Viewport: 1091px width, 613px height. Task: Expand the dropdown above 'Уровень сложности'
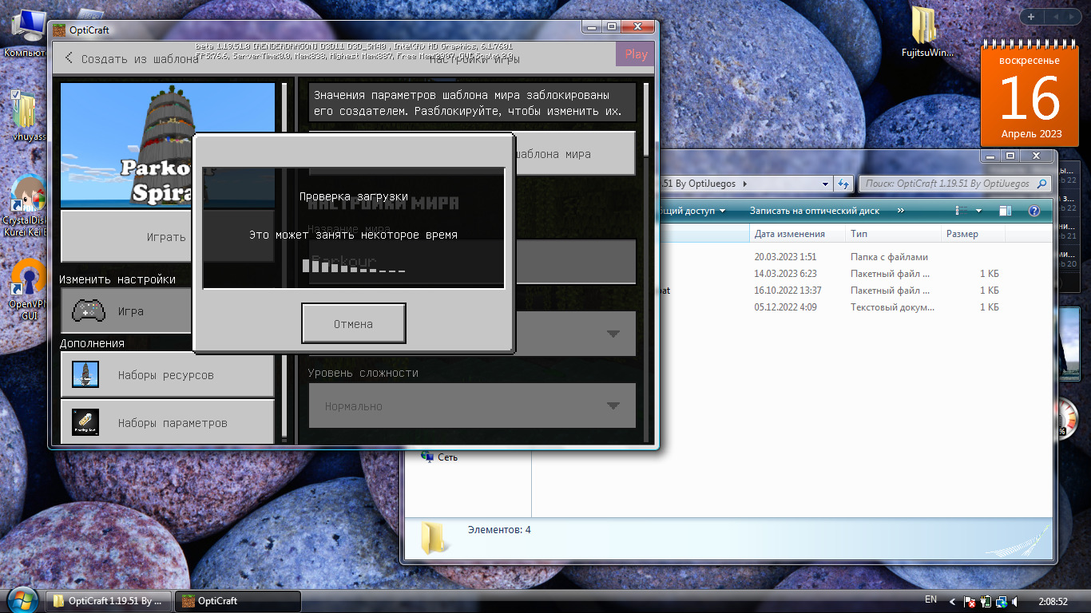[x=573, y=334]
